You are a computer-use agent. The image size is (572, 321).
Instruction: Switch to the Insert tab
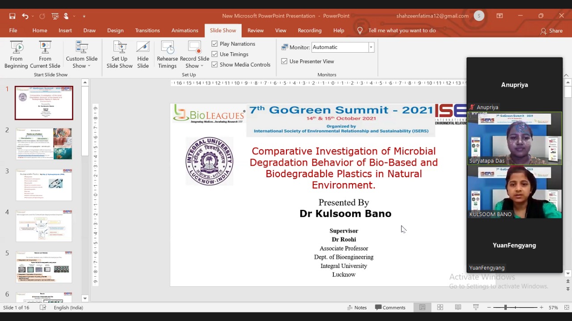(x=65, y=30)
